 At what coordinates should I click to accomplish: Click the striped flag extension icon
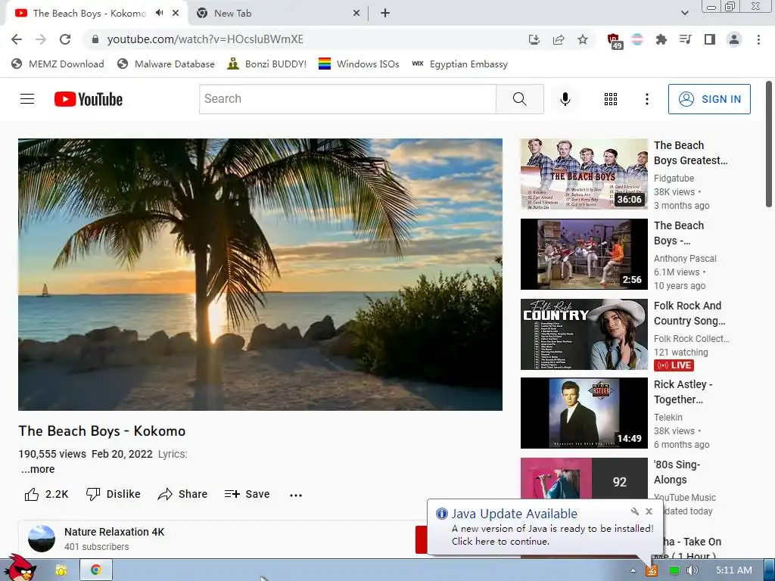(x=637, y=39)
